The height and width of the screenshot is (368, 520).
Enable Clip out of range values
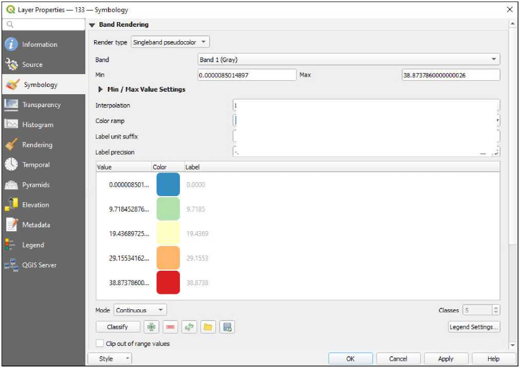coord(100,343)
